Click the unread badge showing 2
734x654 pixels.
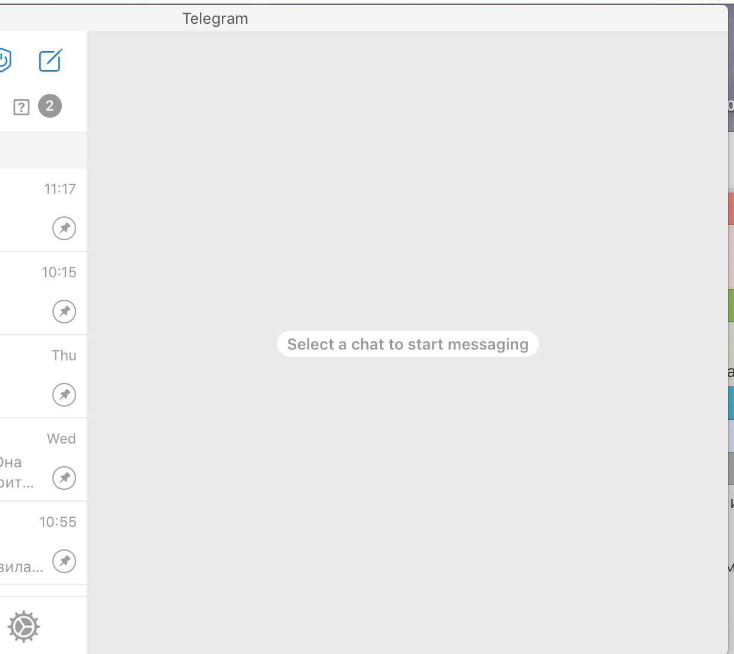pyautogui.click(x=50, y=106)
